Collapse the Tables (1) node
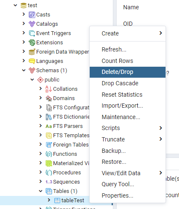 point(40,191)
